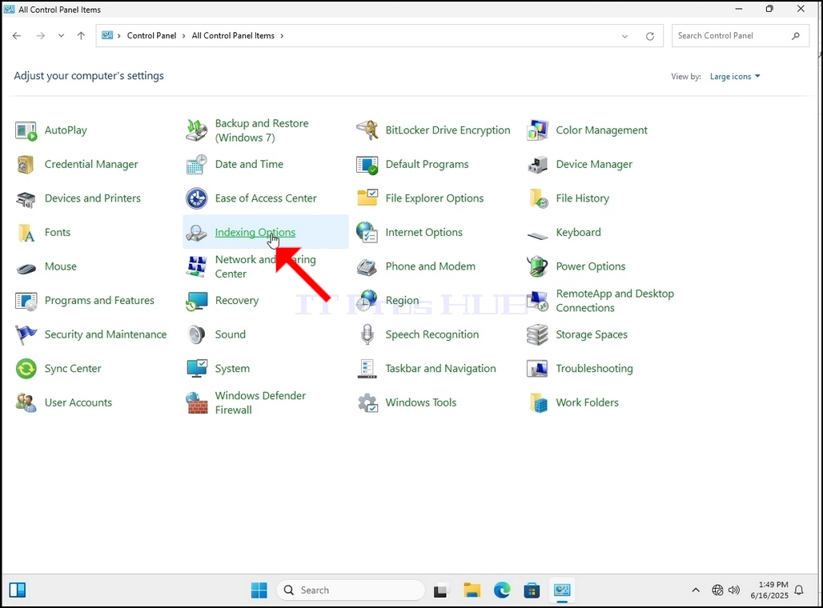Open the Sync Center green icon
This screenshot has width=823, height=608.
pyautogui.click(x=26, y=369)
